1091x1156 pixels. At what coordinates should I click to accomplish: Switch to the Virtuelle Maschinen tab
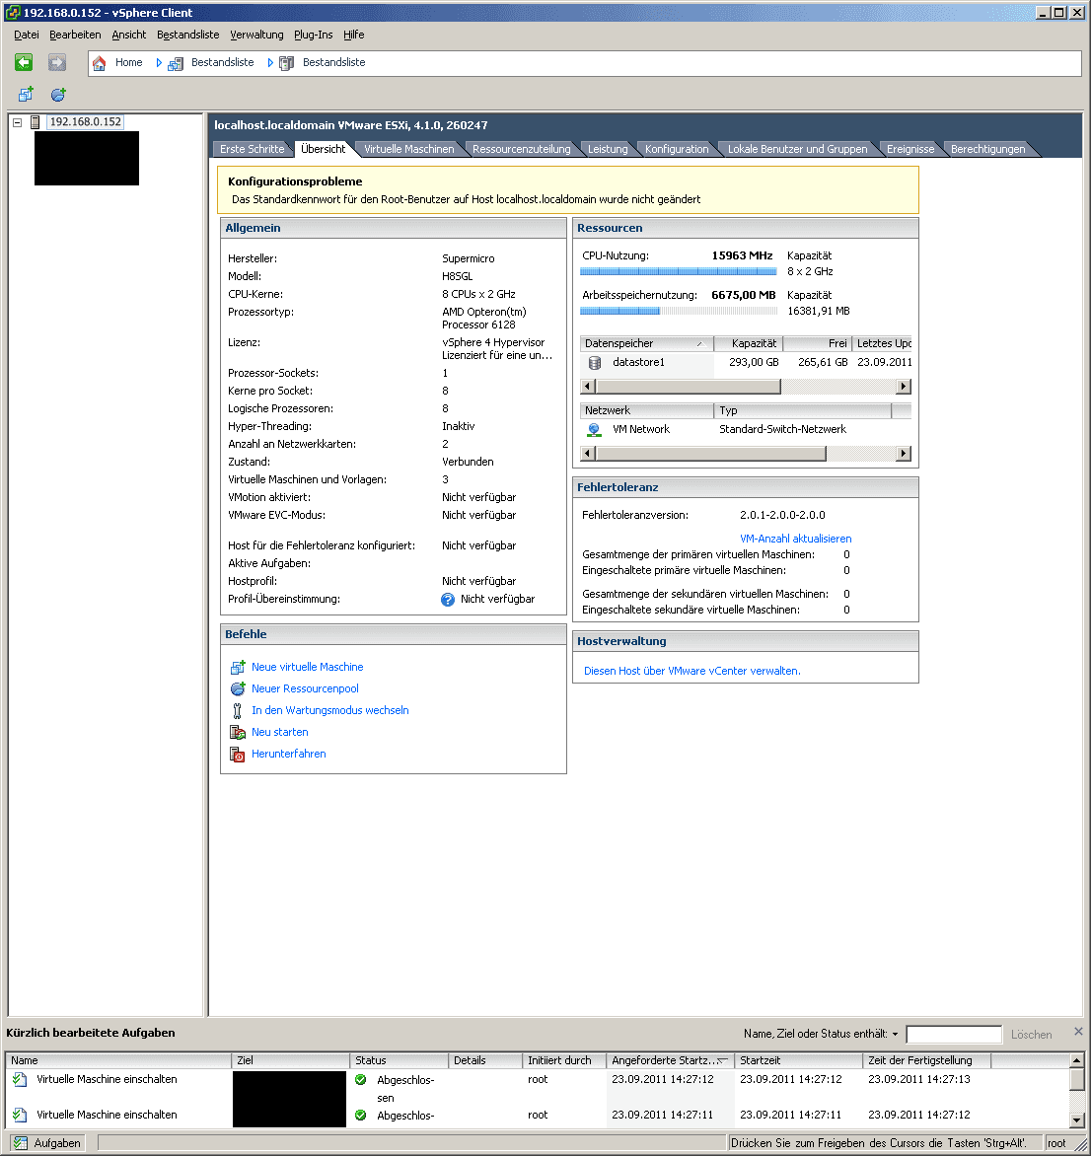(x=409, y=149)
